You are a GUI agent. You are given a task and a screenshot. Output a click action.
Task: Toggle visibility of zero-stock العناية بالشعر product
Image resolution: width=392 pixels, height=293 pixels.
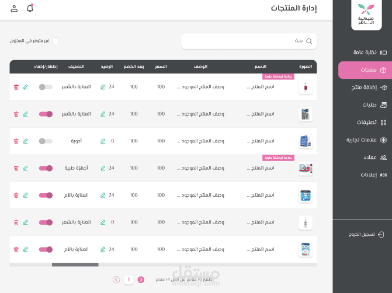click(x=46, y=222)
